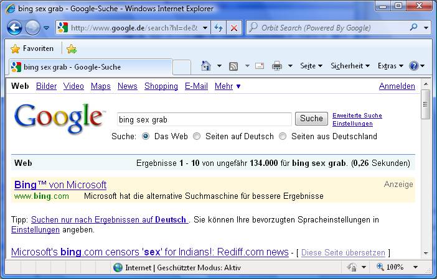437x279 pixels.
Task: Open the Extras dropdown menu
Action: pyautogui.click(x=390, y=66)
